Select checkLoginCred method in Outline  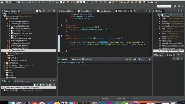(169, 51)
